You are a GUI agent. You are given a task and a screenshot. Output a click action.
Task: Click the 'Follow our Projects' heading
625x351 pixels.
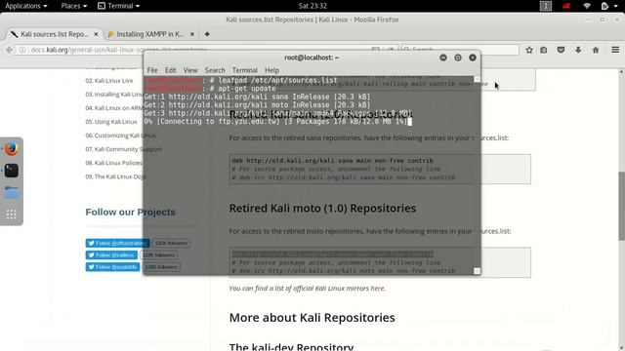(x=130, y=213)
